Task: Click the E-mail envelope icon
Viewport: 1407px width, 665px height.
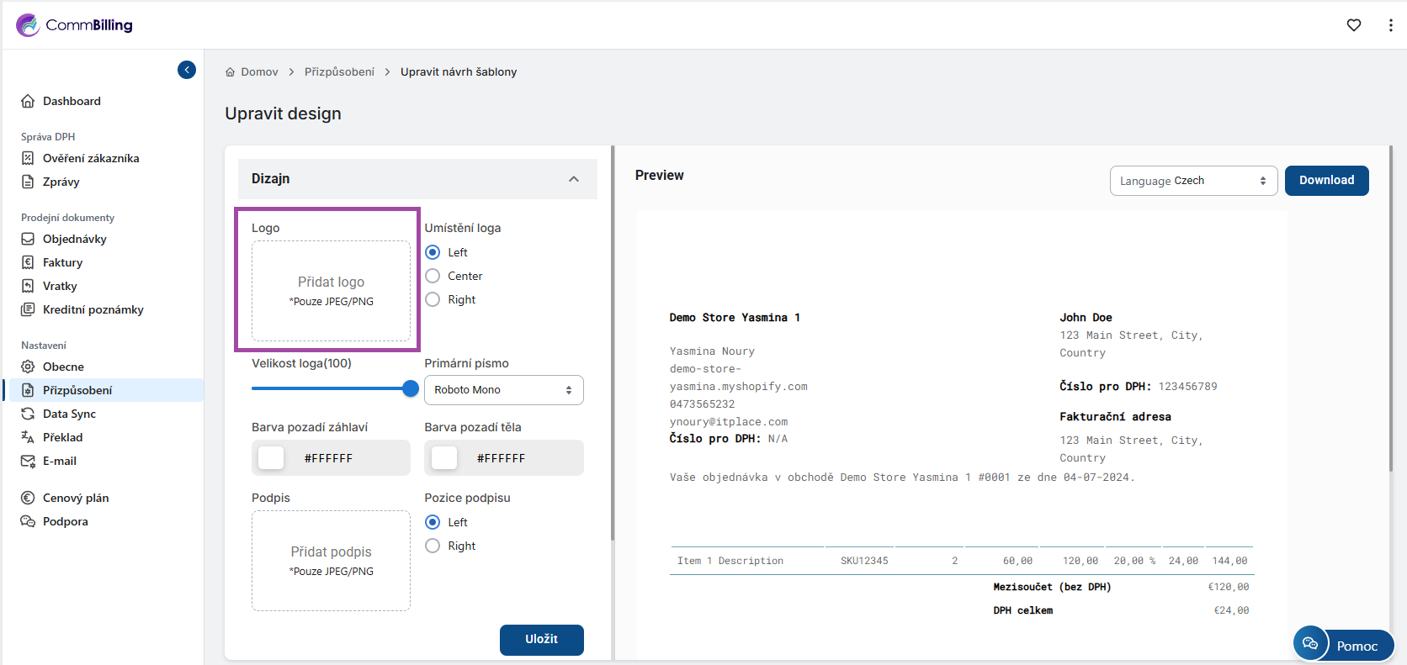Action: 28,461
